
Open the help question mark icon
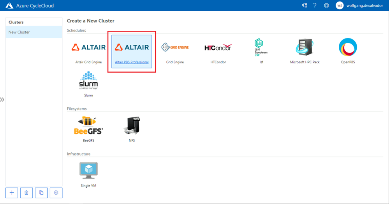pyautogui.click(x=315, y=5)
